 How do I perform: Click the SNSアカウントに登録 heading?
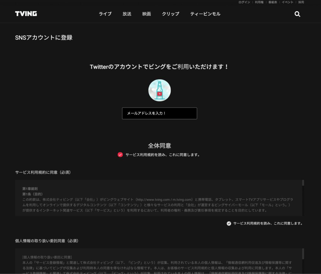[44, 38]
